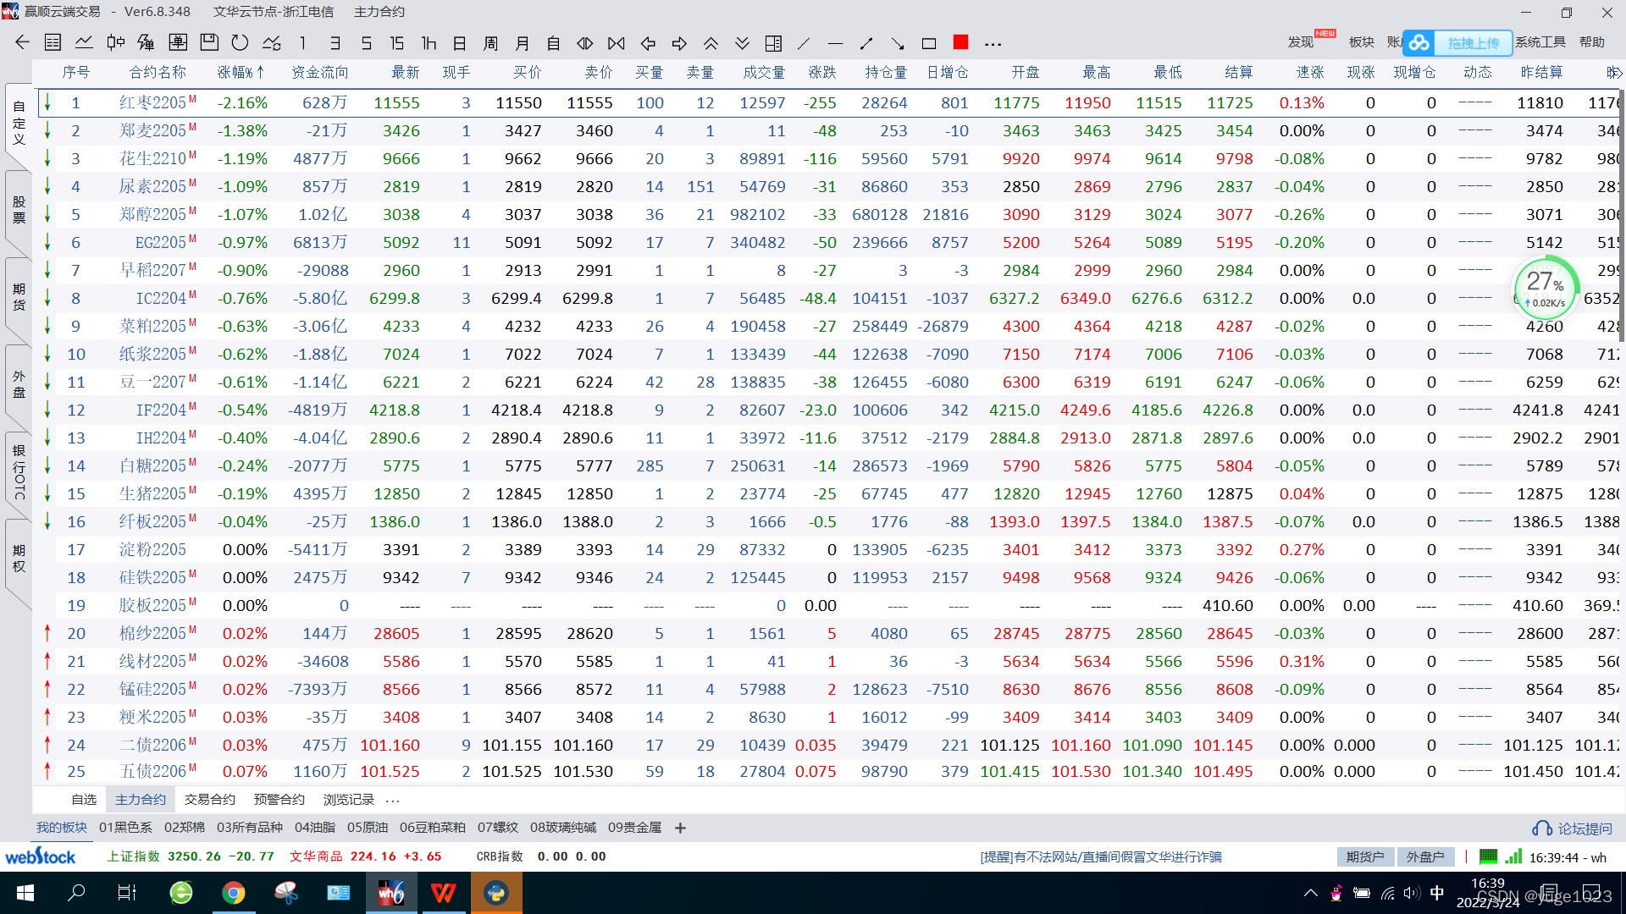Select the 股票 side tab
Screen dimensions: 1626x914
tap(19, 210)
